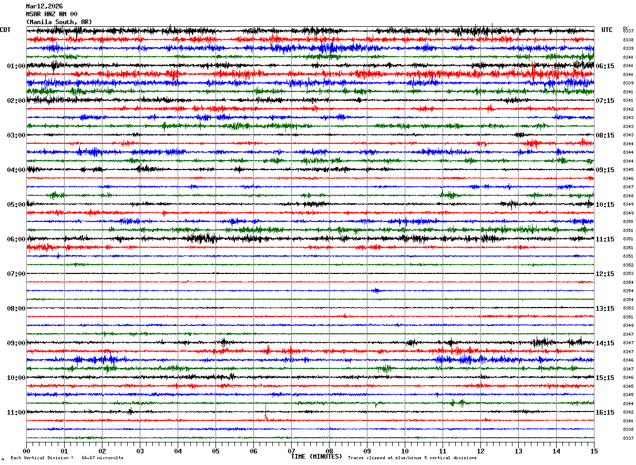Click minute tick label 06 on the time axis
636x465 pixels.
pos(253,451)
